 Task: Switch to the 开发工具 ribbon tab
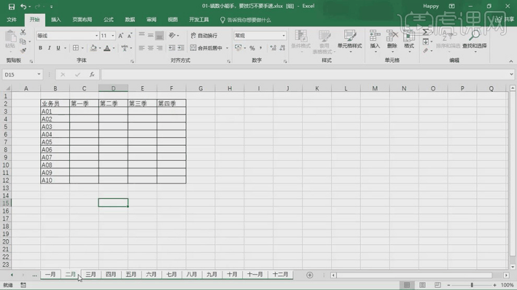pyautogui.click(x=199, y=20)
